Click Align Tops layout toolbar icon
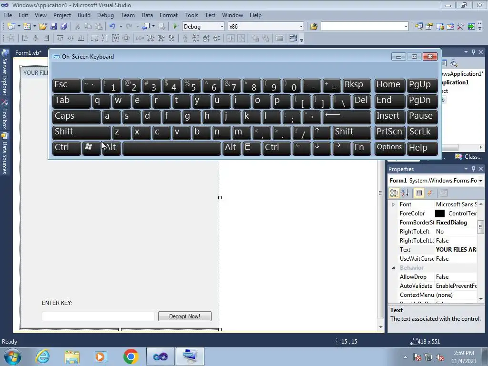The height and width of the screenshot is (366, 488). [60, 38]
